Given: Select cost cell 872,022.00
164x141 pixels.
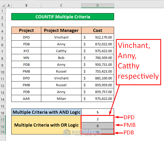Looking at the screenshot, I should coord(98,44).
